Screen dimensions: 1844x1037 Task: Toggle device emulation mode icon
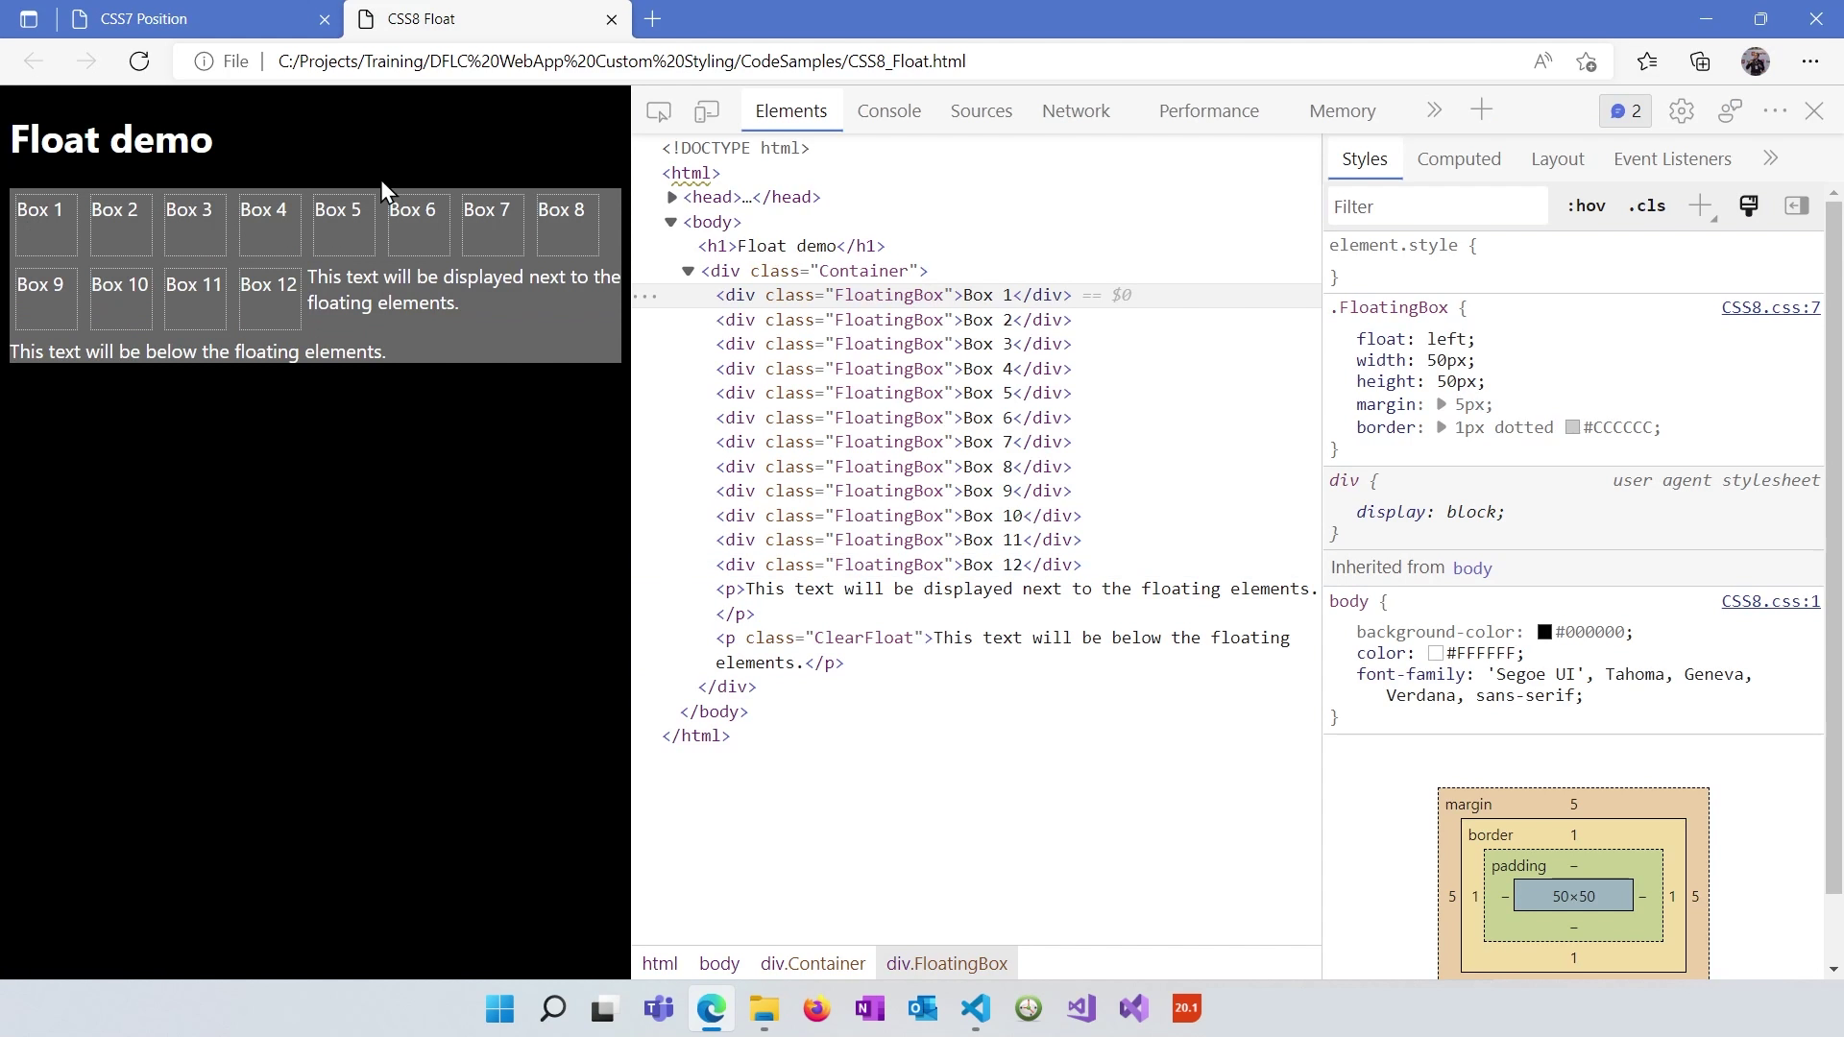(x=707, y=111)
